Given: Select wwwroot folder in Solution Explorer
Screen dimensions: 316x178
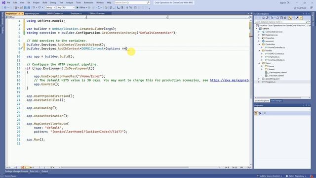Looking at the screenshot, I should [269, 41].
